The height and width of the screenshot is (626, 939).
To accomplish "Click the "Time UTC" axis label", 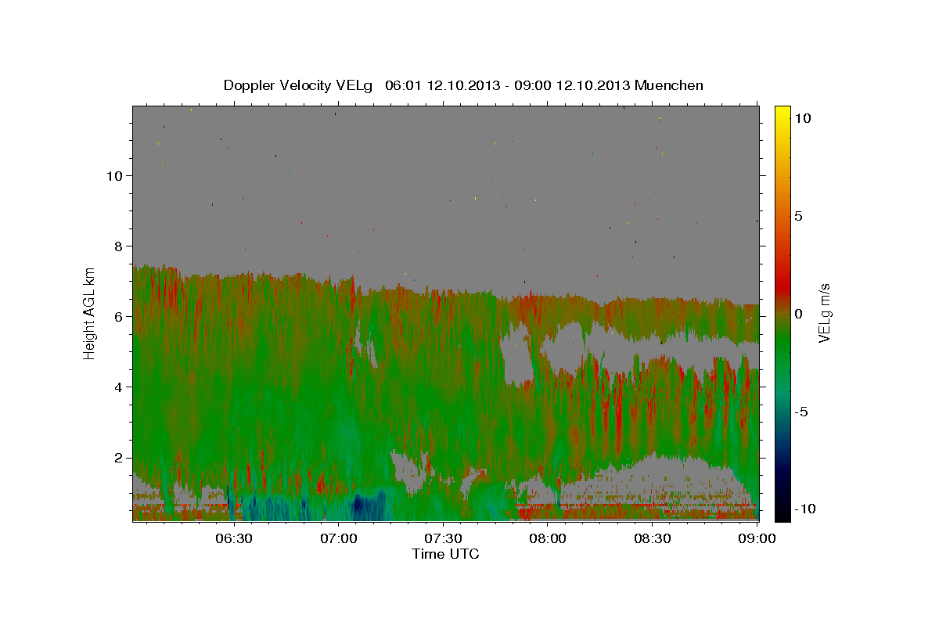I will [x=445, y=554].
